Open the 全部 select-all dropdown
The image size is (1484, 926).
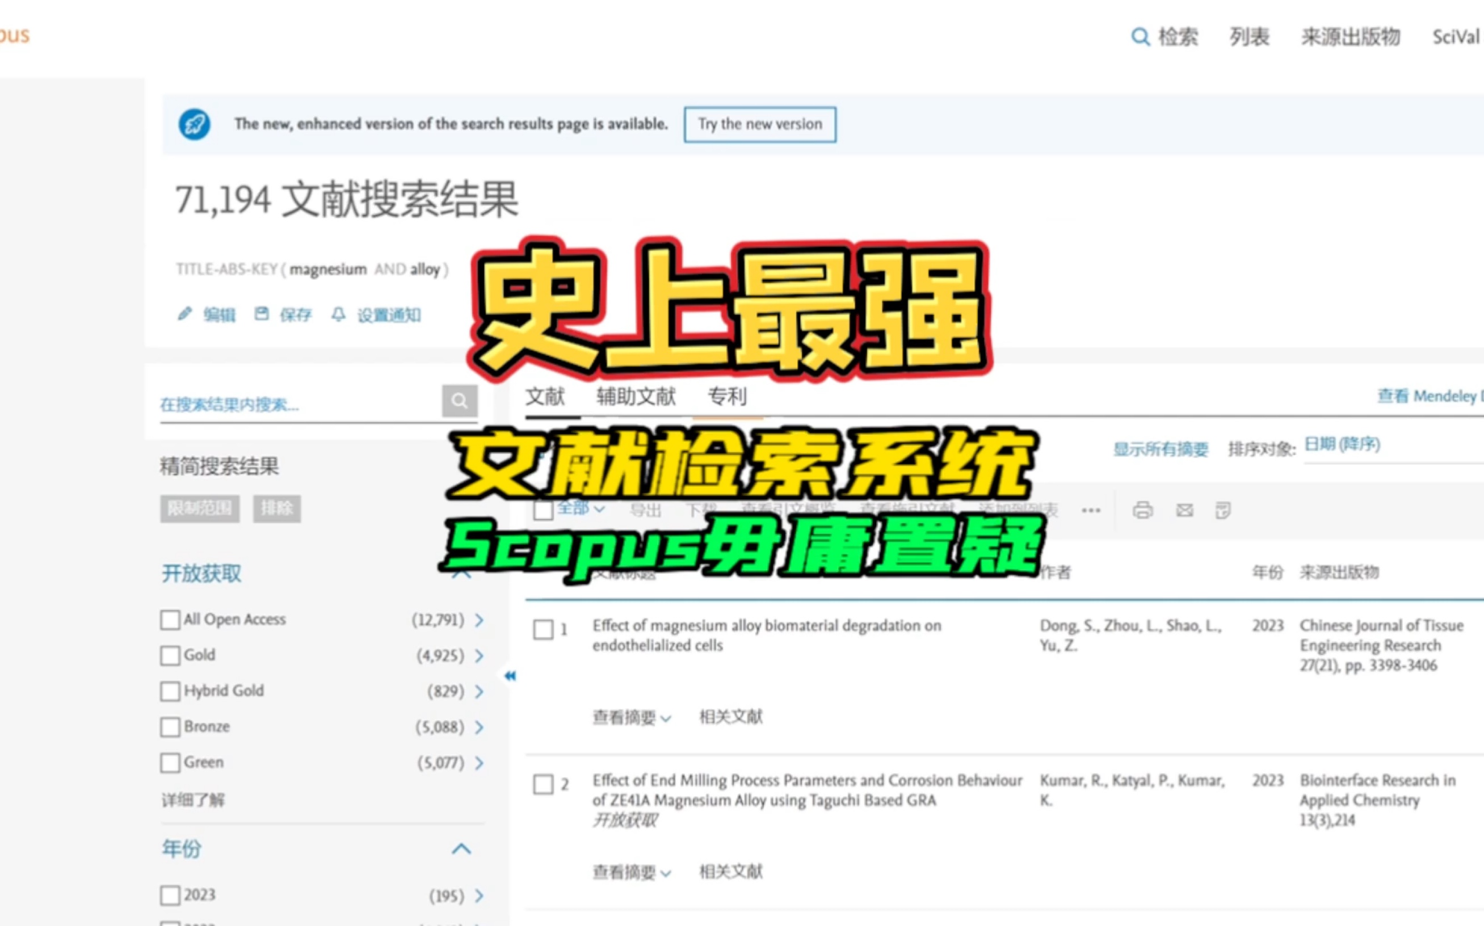581,508
